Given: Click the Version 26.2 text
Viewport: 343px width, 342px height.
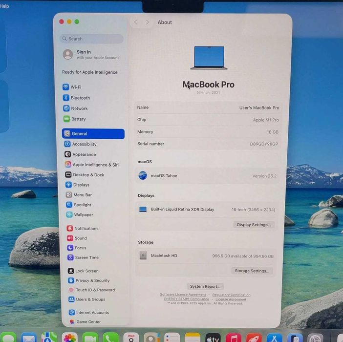Looking at the screenshot, I should 264,176.
